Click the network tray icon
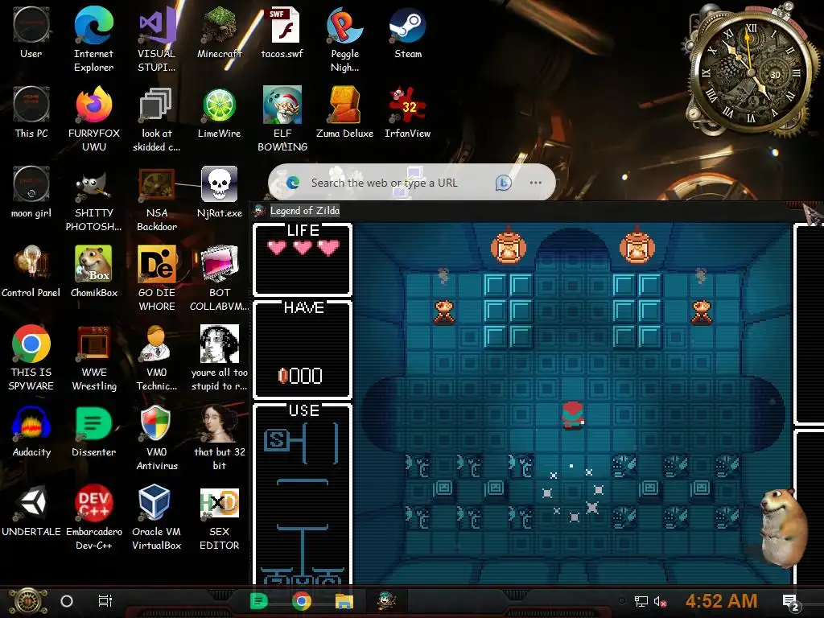 tap(641, 601)
